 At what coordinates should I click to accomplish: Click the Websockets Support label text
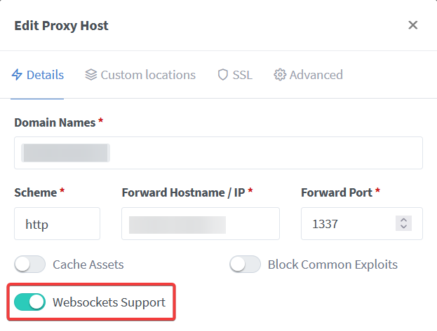tap(109, 302)
